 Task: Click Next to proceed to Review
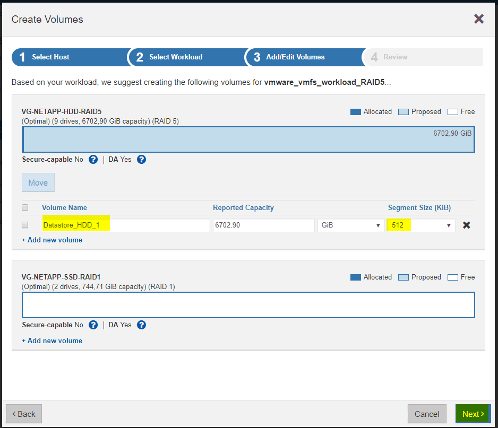pos(472,414)
